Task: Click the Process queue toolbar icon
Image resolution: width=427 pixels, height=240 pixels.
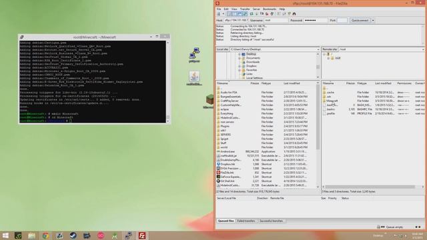Action: pyautogui.click(x=256, y=14)
